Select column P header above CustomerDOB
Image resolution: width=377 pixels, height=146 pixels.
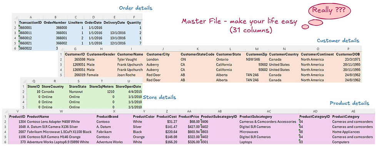click(348, 49)
